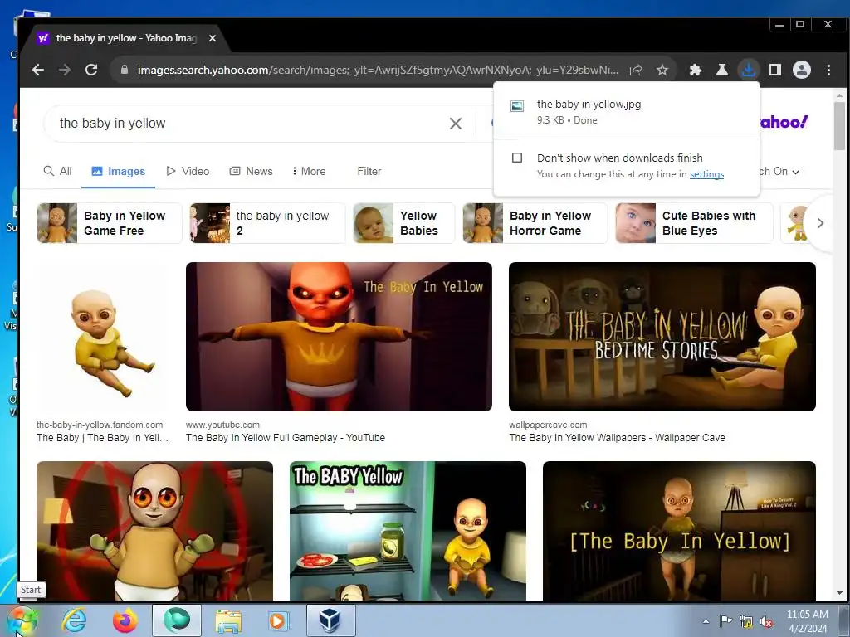Show hidden system tray icons

coord(706,621)
